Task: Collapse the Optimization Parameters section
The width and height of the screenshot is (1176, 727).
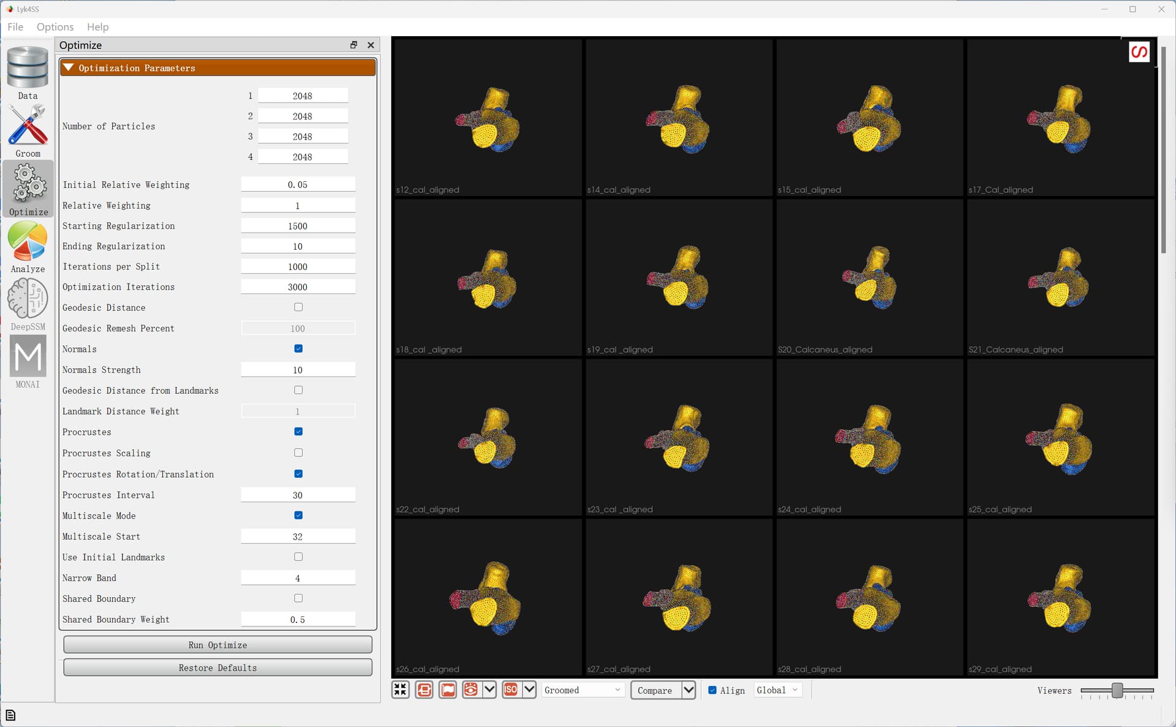Action: [x=69, y=67]
